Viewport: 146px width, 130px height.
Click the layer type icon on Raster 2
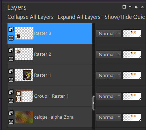pyautogui.click(x=11, y=50)
